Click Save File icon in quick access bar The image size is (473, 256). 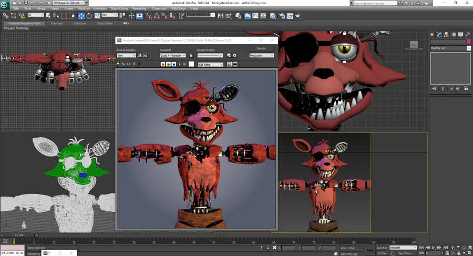(x=26, y=3)
